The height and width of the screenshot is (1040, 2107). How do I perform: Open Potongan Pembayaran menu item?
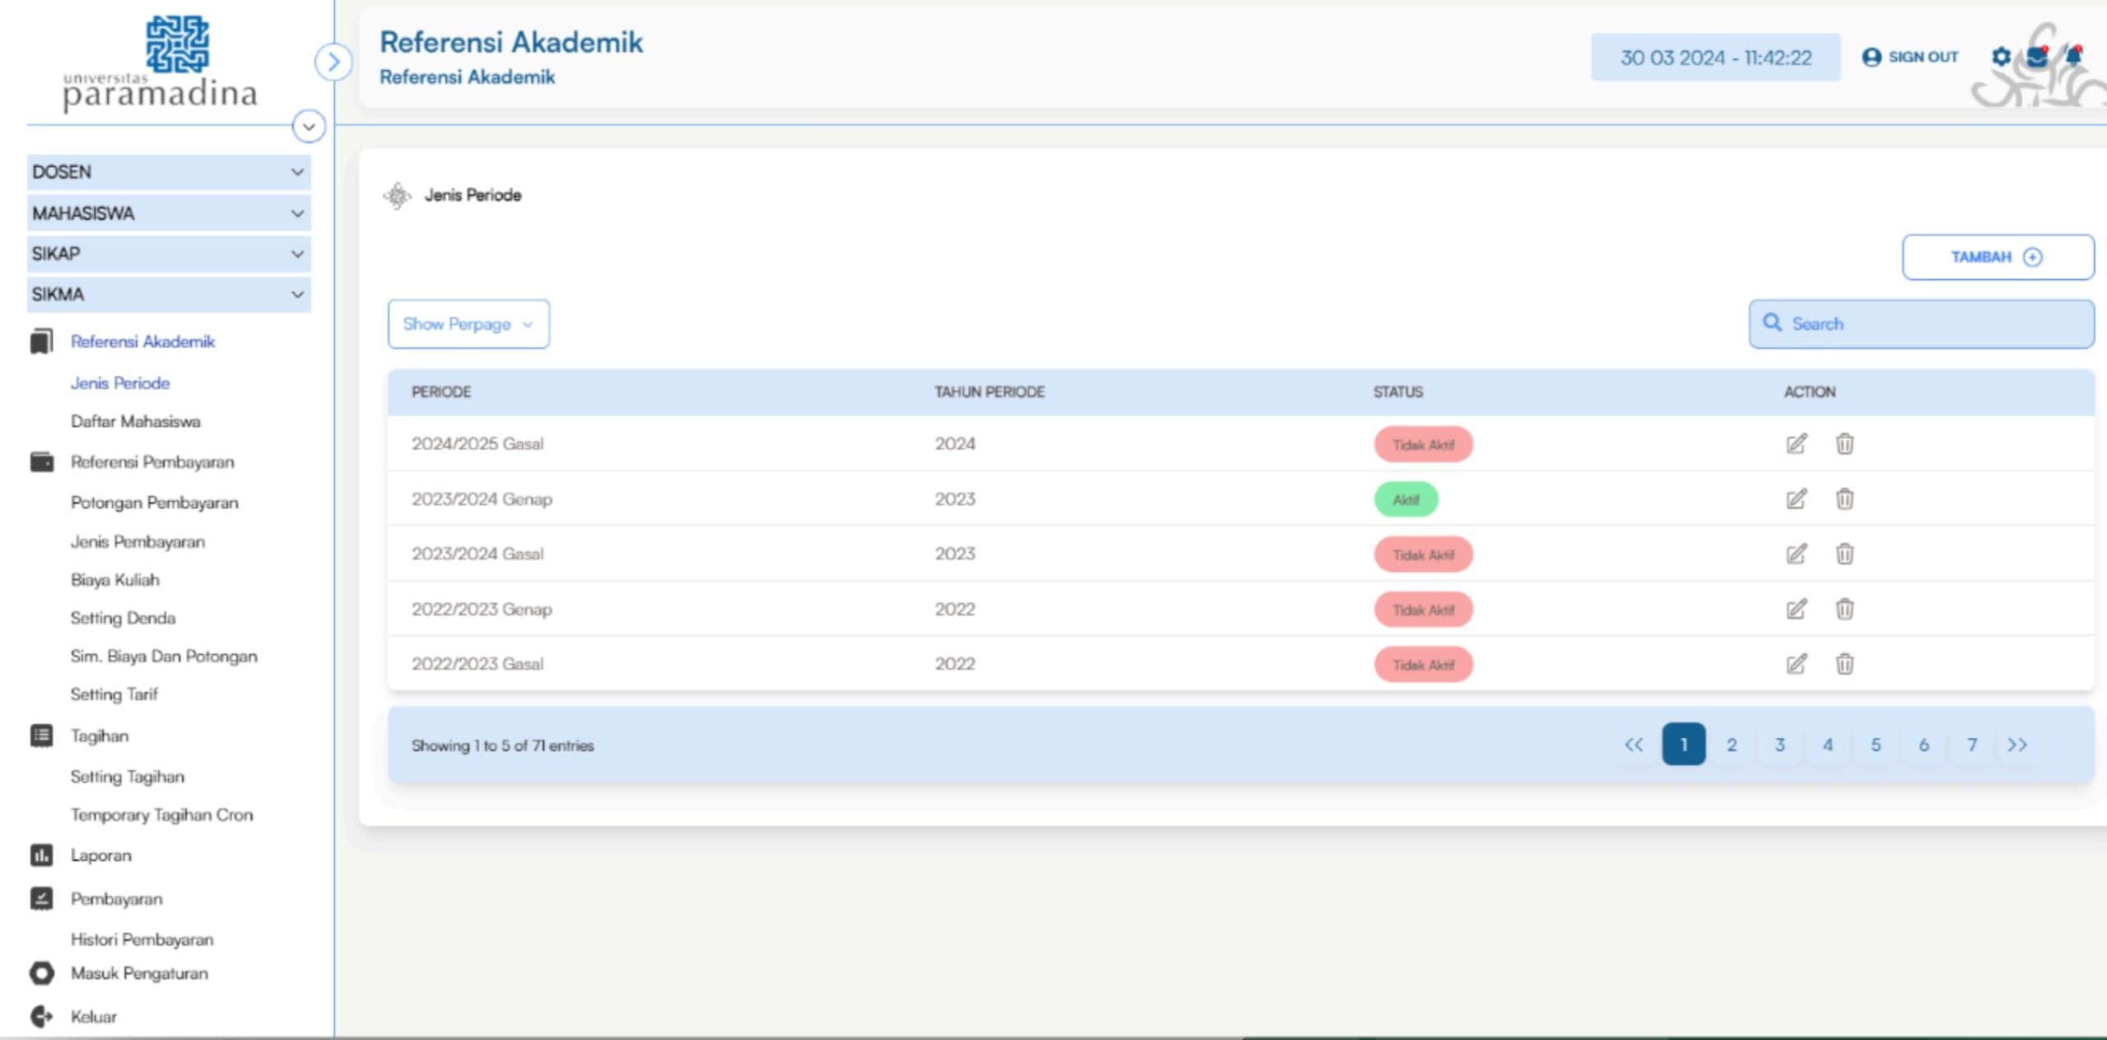pyautogui.click(x=155, y=503)
